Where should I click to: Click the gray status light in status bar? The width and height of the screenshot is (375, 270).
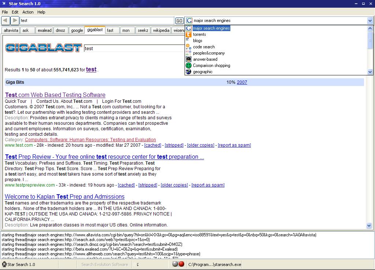point(175,264)
